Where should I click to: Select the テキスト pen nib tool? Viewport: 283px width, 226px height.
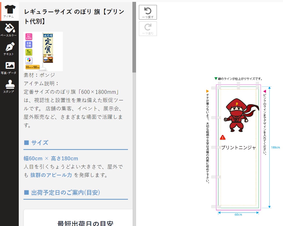pos(9,49)
